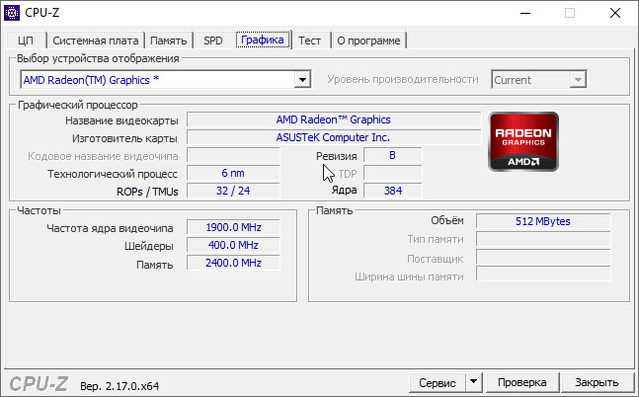The width and height of the screenshot is (639, 397).
Task: Click the 512 MBytes memory size field
Action: 542,221
